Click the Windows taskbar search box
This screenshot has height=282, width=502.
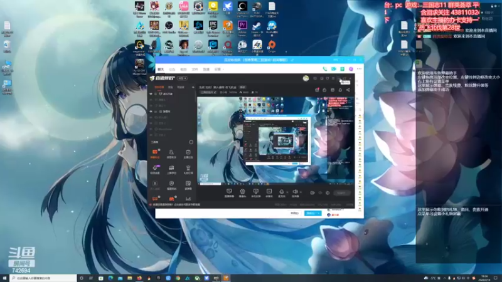pos(43,278)
